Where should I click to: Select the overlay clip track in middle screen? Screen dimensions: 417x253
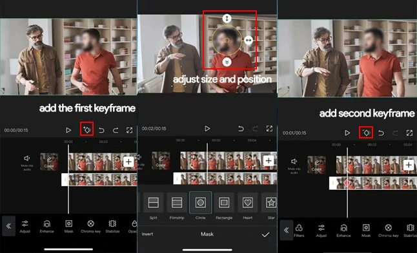point(225,178)
